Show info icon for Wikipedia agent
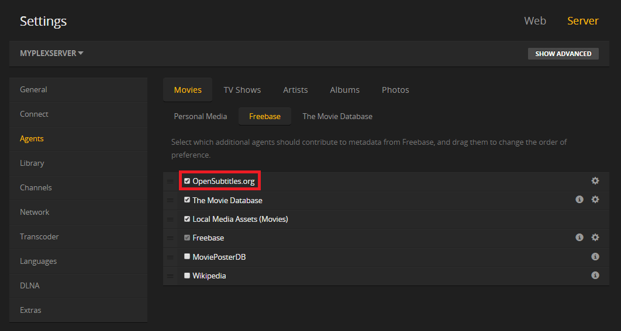This screenshot has height=331, width=621. (595, 275)
